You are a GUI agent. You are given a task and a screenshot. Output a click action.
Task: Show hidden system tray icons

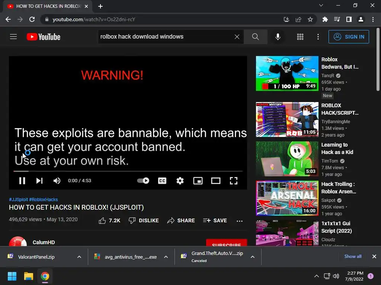pyautogui.click(x=317, y=276)
